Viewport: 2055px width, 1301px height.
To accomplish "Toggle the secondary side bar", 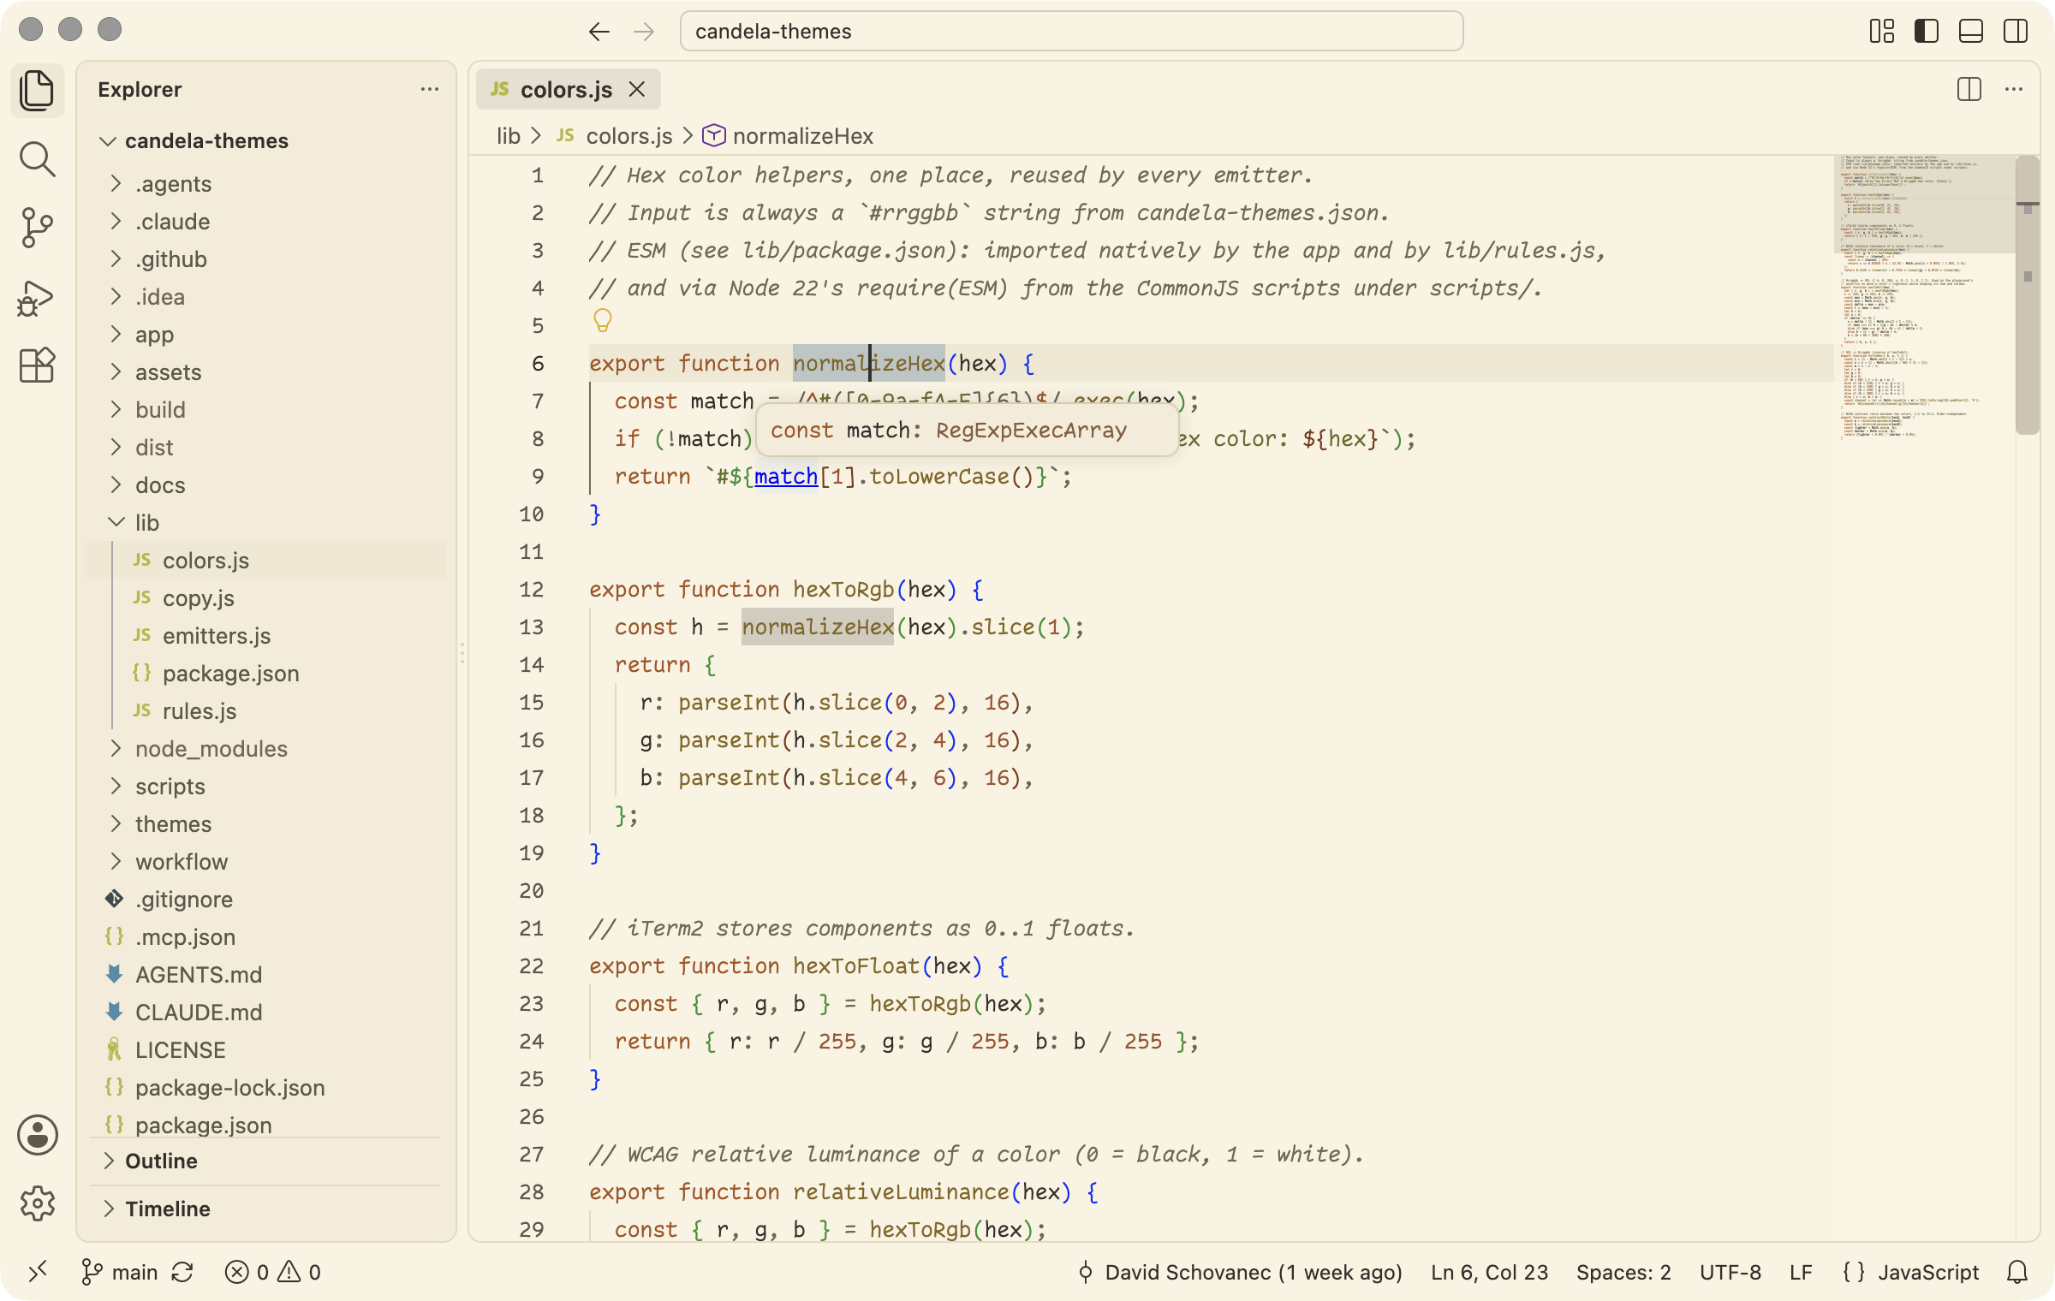I will (2016, 32).
